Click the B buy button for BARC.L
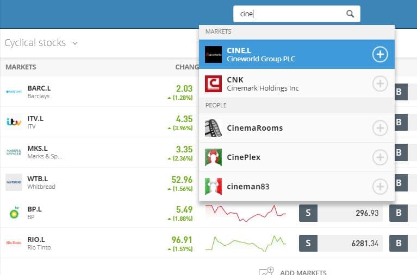This screenshot has width=417, height=275. 401,92
